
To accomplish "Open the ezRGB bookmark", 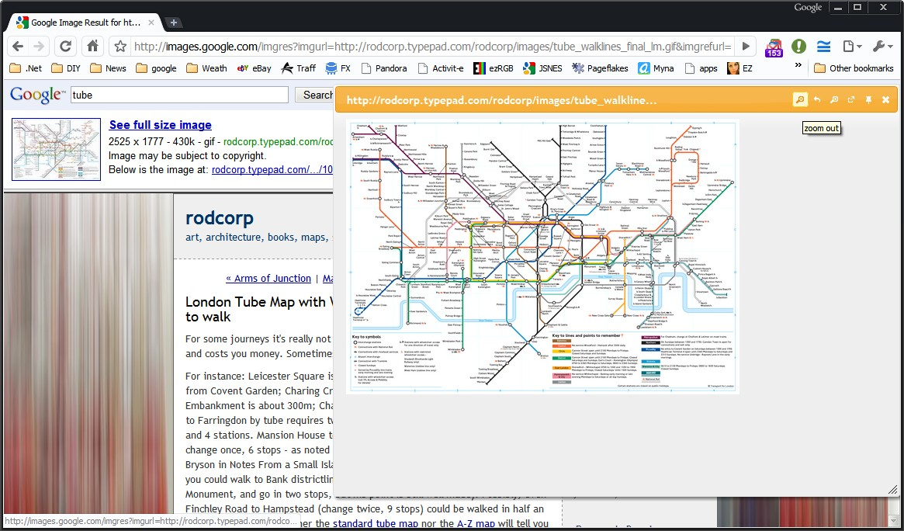I will coord(493,68).
